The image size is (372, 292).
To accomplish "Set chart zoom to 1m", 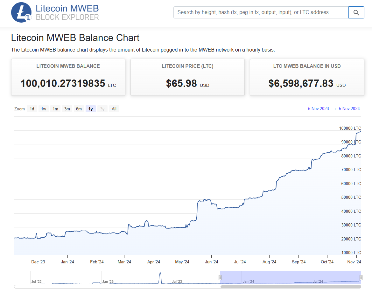I will tap(55, 109).
